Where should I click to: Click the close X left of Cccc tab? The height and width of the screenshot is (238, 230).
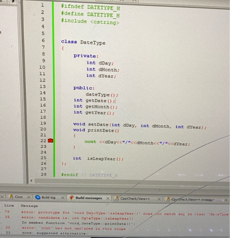(2, 197)
